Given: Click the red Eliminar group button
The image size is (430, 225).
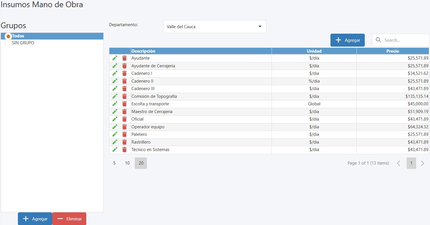Looking at the screenshot, I should [69, 219].
